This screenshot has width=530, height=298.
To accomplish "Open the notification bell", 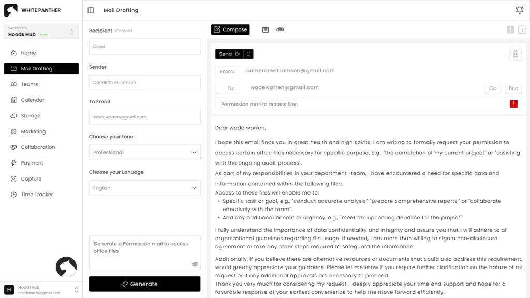I will tap(519, 10).
